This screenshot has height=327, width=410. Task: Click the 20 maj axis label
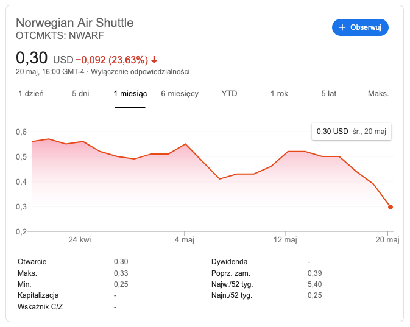(x=387, y=240)
